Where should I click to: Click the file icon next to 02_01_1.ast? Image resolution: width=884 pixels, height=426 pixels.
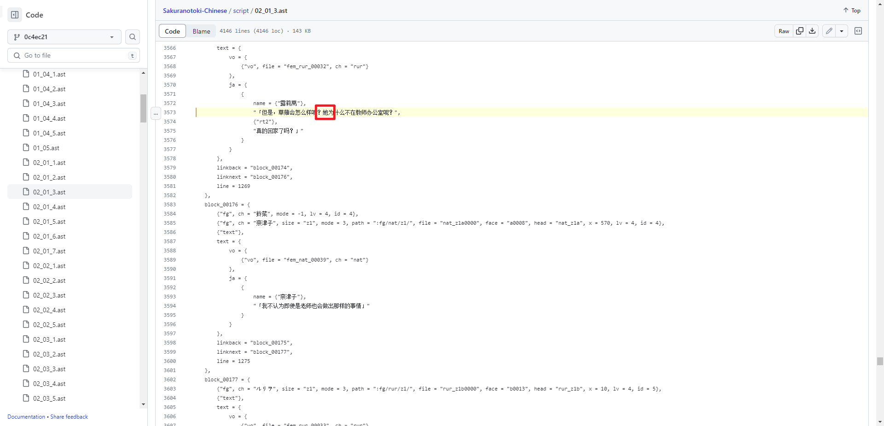click(x=26, y=163)
